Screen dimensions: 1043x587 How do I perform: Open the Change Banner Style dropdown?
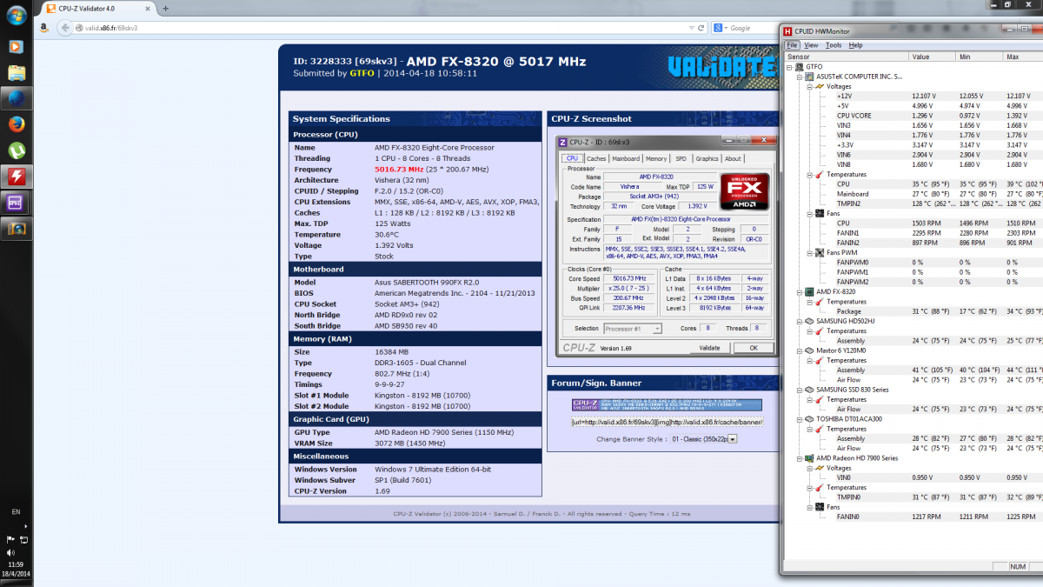(x=703, y=439)
